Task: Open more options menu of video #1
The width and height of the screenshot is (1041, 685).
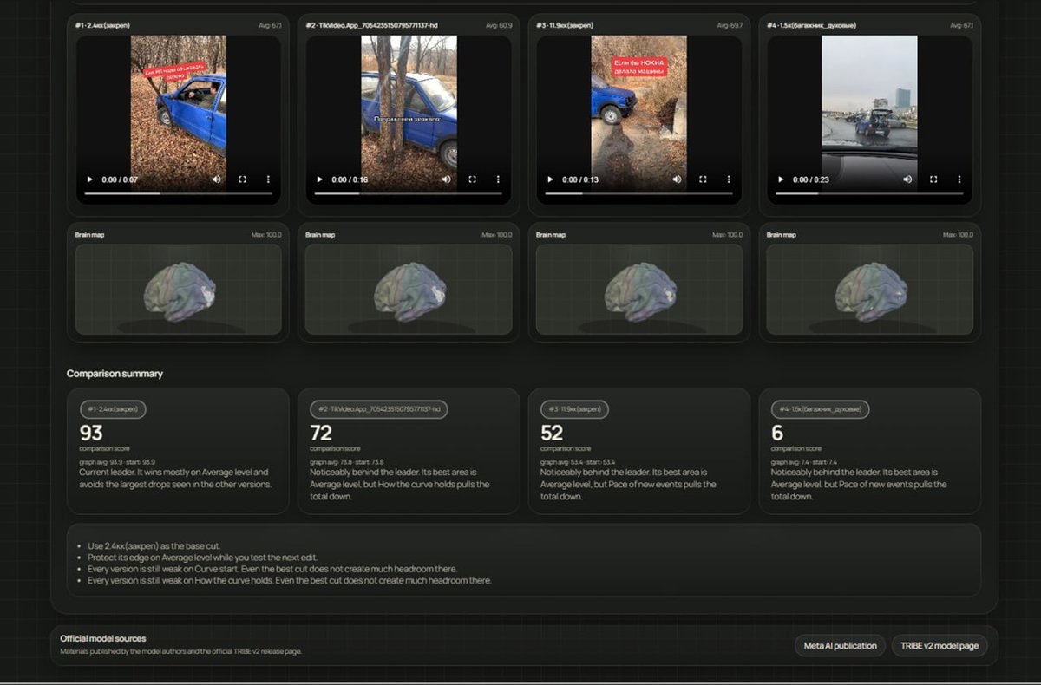Action: [x=267, y=179]
